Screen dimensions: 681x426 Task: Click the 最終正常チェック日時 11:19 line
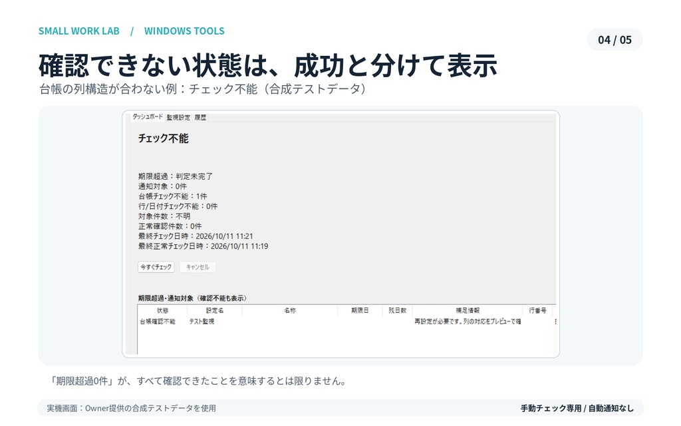pyautogui.click(x=204, y=246)
